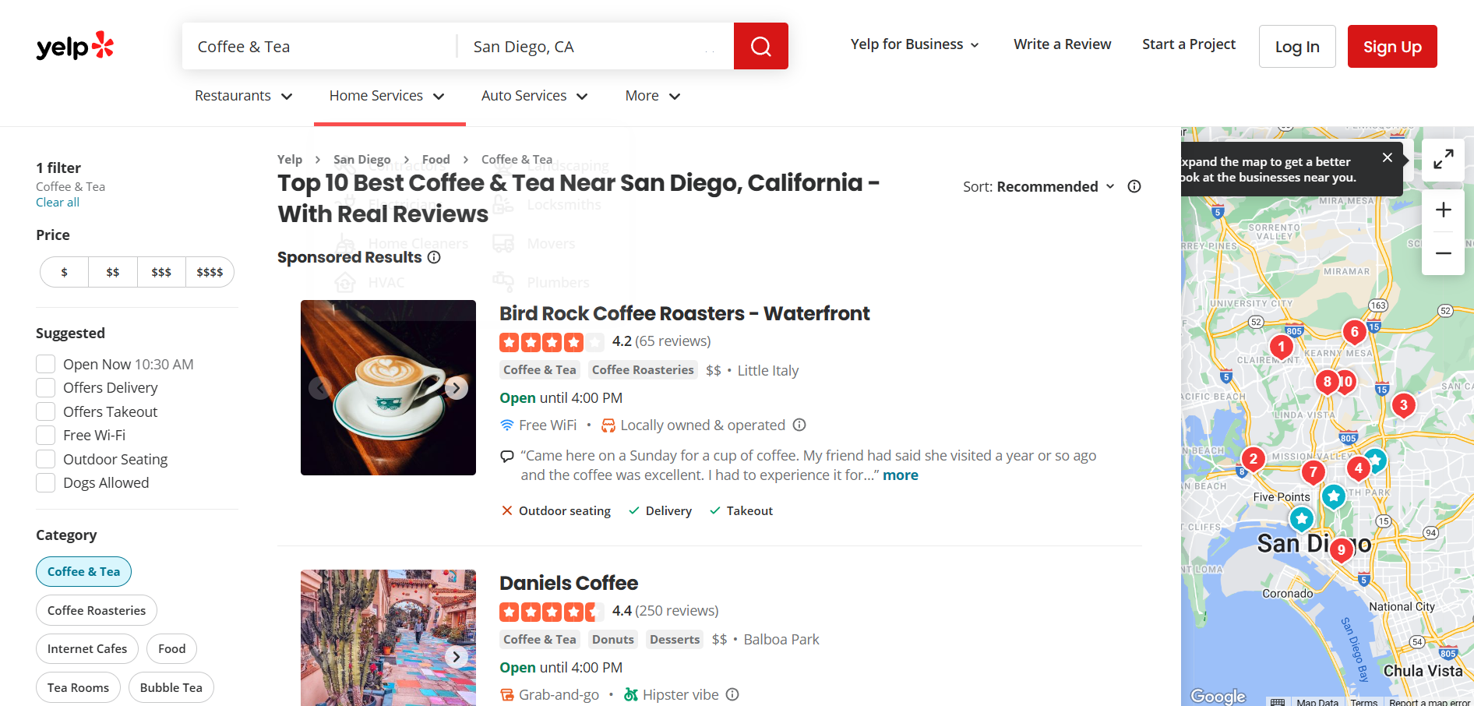Select map pin number 2

click(1252, 459)
